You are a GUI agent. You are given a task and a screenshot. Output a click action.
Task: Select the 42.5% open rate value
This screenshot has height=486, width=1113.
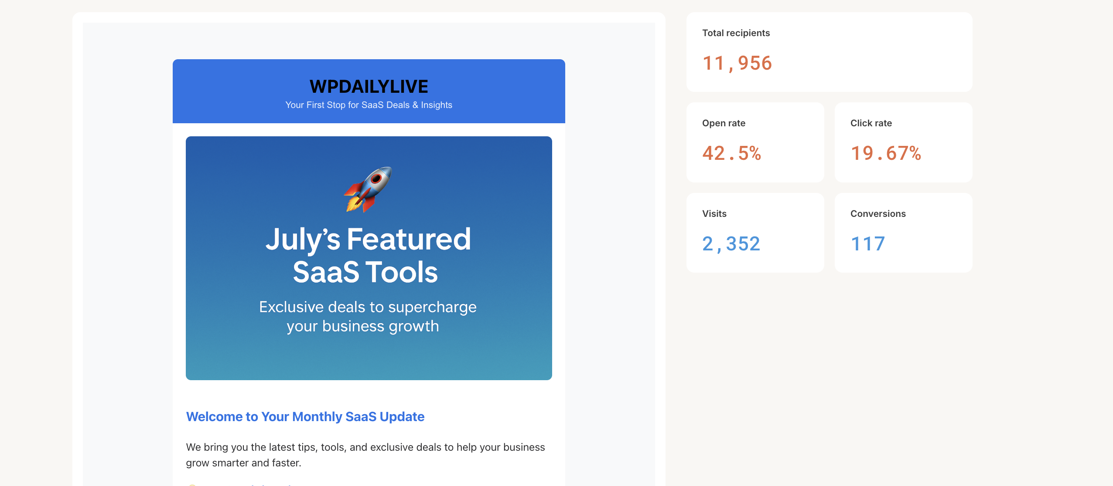coord(732,153)
